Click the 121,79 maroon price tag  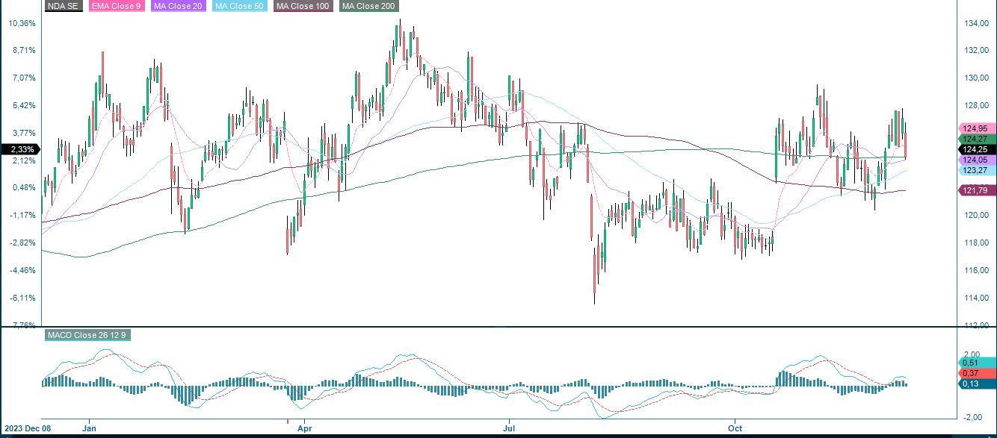(976, 191)
